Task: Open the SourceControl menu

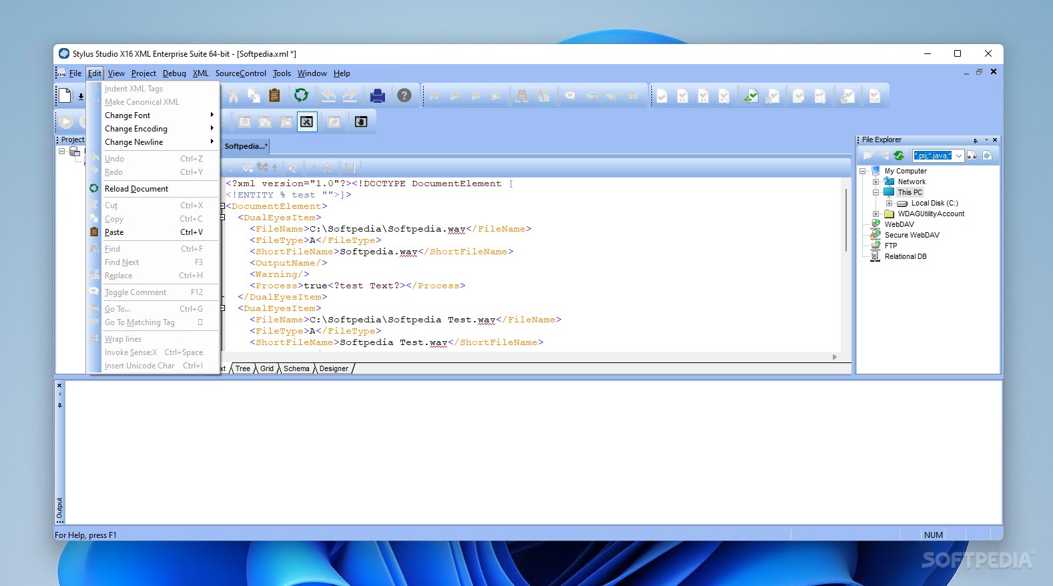Action: click(240, 73)
